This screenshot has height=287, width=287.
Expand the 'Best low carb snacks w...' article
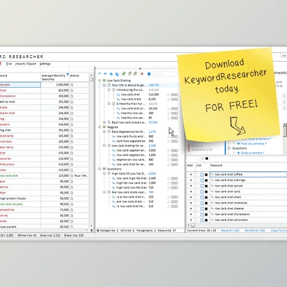[x=104, y=122]
